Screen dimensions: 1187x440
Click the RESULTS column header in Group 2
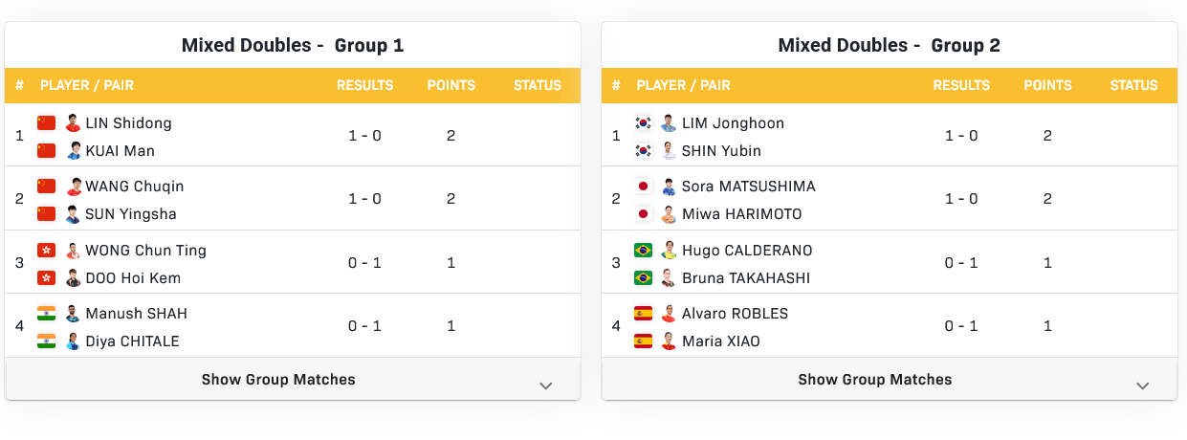[x=961, y=85]
